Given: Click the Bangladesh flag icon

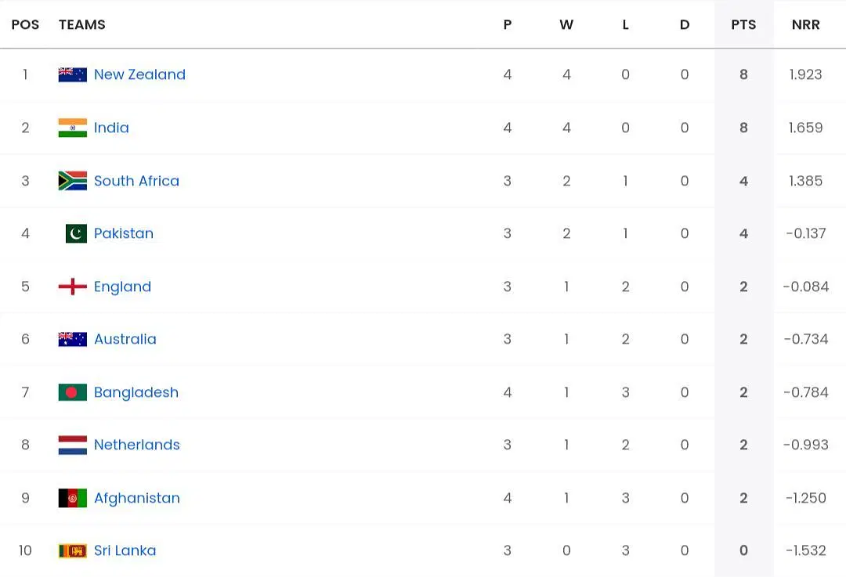Looking at the screenshot, I should click(x=72, y=392).
